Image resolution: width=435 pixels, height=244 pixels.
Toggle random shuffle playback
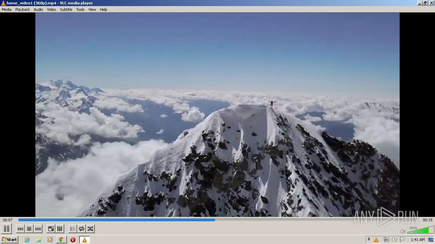90,229
